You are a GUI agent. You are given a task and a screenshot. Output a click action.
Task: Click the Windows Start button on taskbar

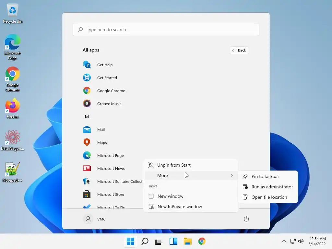[130, 241]
